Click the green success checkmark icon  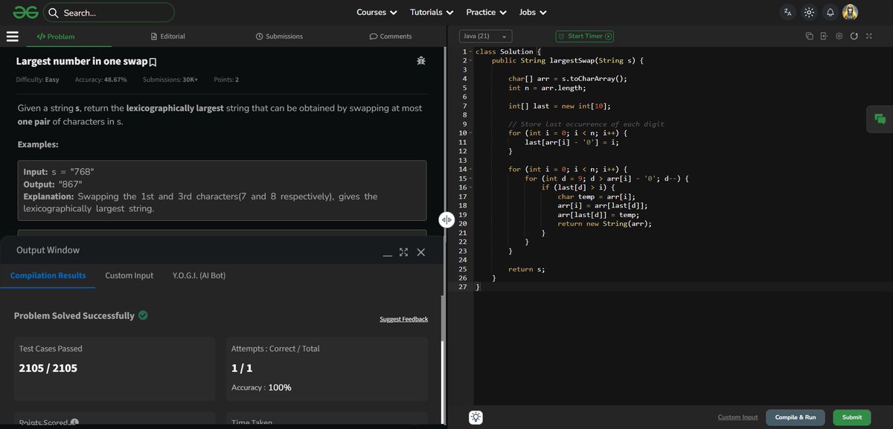coord(143,315)
